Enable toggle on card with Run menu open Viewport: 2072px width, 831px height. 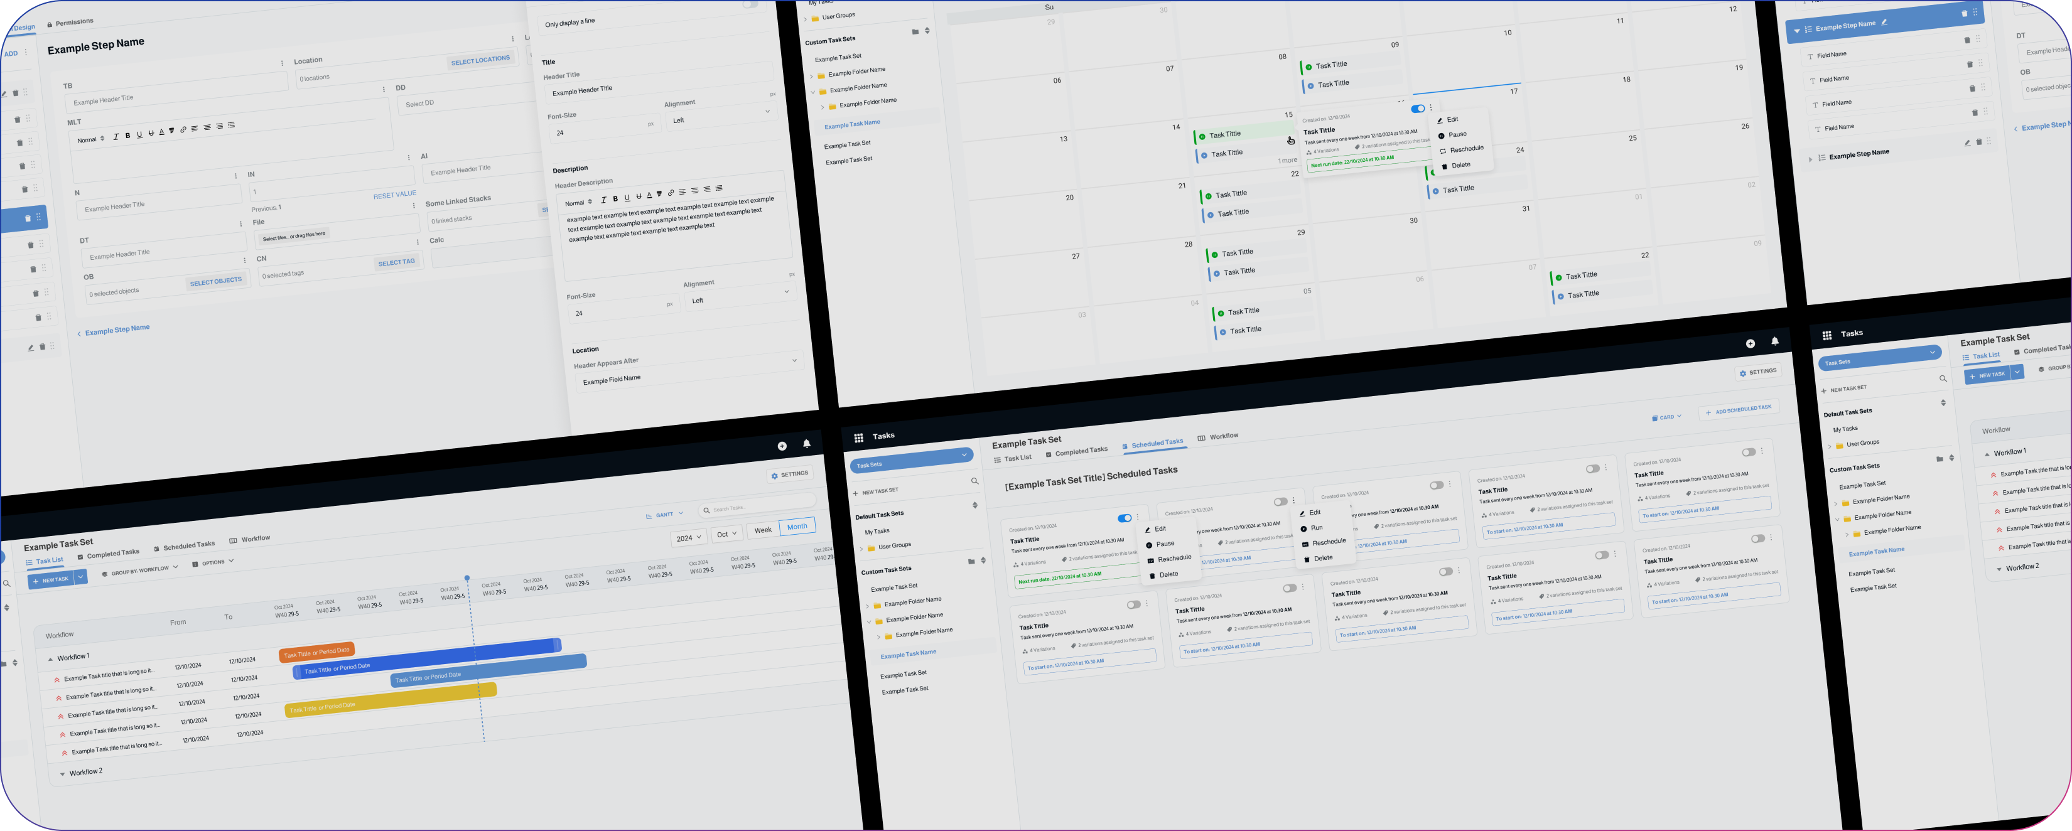pyautogui.click(x=1280, y=502)
